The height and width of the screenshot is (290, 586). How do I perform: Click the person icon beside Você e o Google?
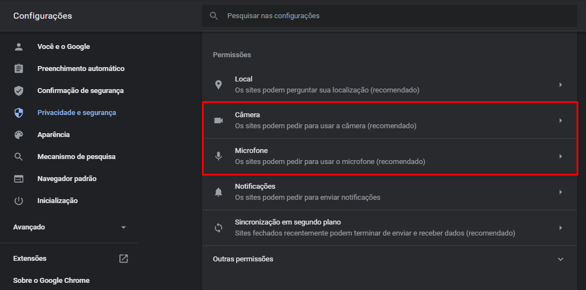pos(19,47)
